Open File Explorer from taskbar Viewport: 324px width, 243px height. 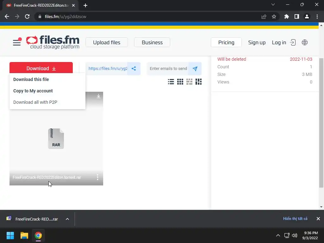coord(24,235)
